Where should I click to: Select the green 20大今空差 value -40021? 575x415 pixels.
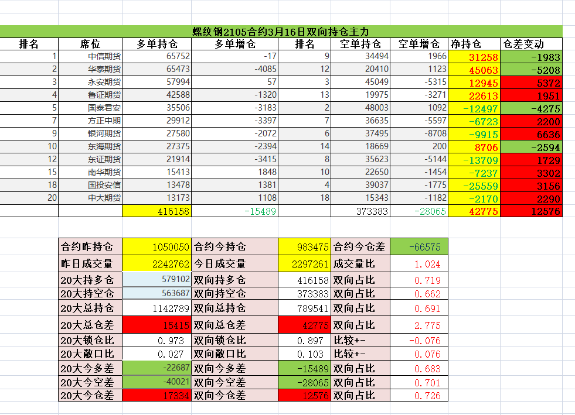[x=156, y=382]
